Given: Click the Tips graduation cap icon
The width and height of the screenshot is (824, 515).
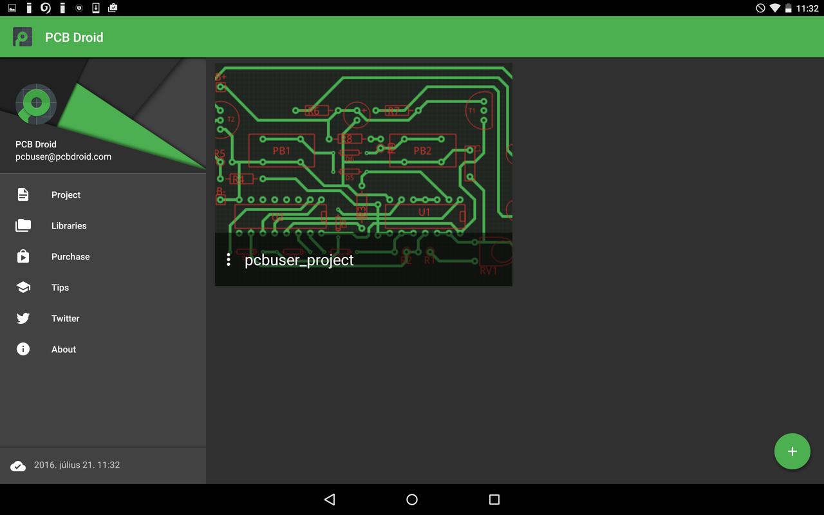Looking at the screenshot, I should click(x=23, y=287).
